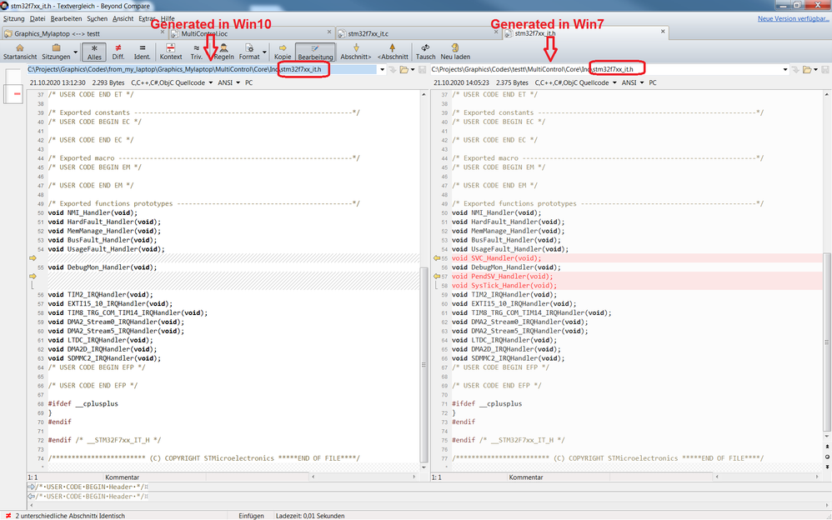832x520 pixels.
Task: Open the Ansicht menu
Action: [123, 18]
